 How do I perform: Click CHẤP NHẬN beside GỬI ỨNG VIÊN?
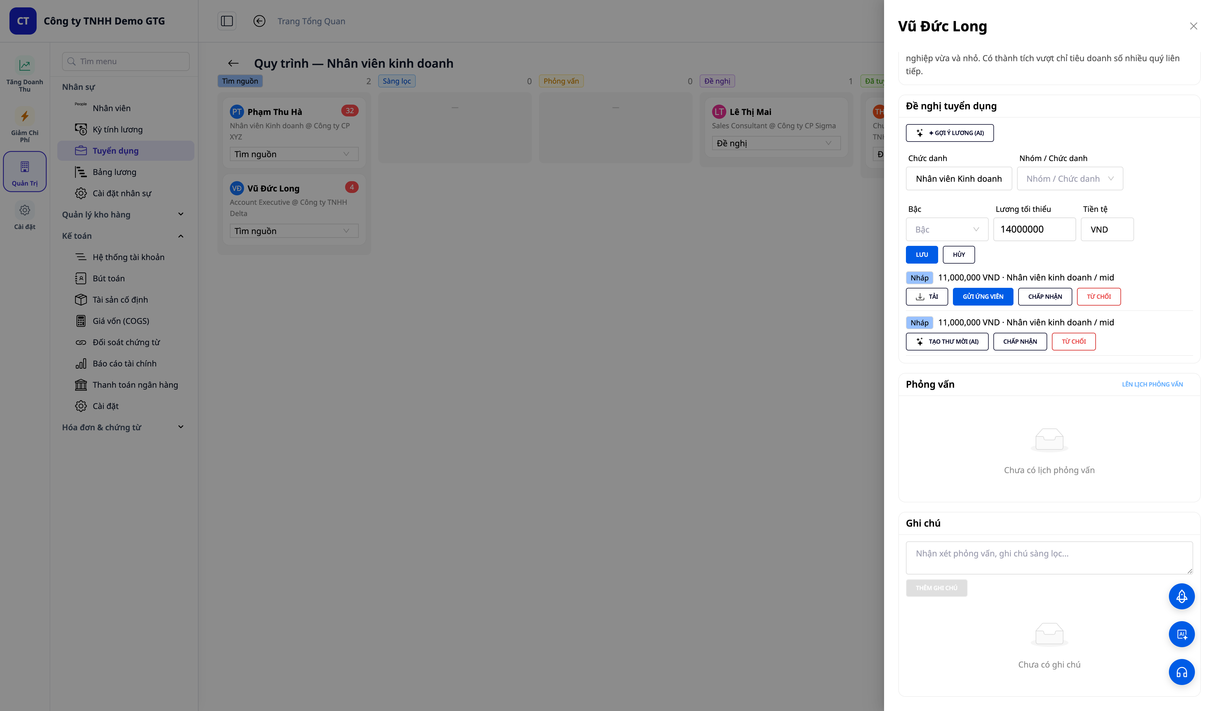pyautogui.click(x=1045, y=296)
